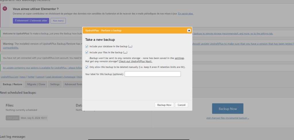294x140 pixels.
Task: Accept Elementor data sharing with Évidemment button
Action: tap(31, 21)
